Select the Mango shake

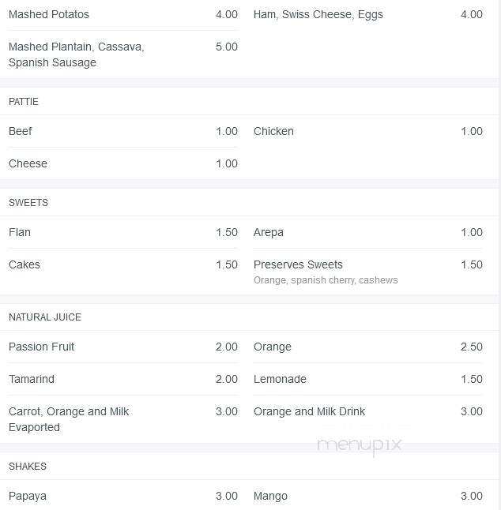pos(270,496)
